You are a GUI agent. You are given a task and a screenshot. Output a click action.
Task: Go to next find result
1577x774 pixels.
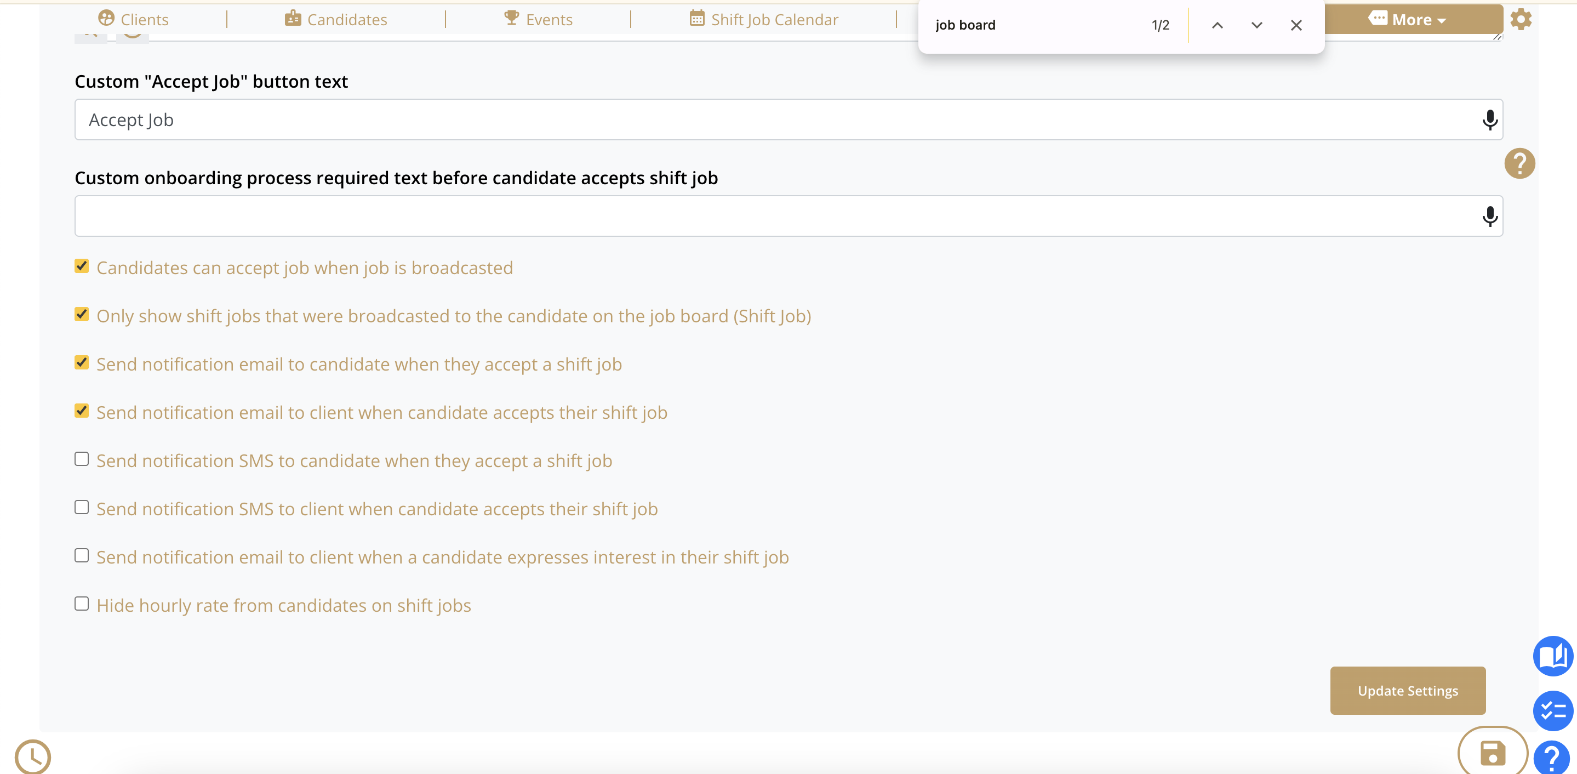coord(1257,25)
